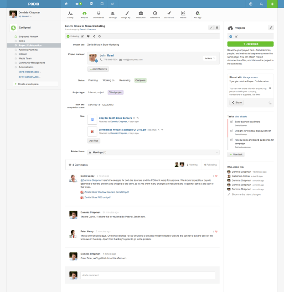Viewport: 284px width, 292px height.
Task: Open Media Team workspace
Action: click(25, 58)
